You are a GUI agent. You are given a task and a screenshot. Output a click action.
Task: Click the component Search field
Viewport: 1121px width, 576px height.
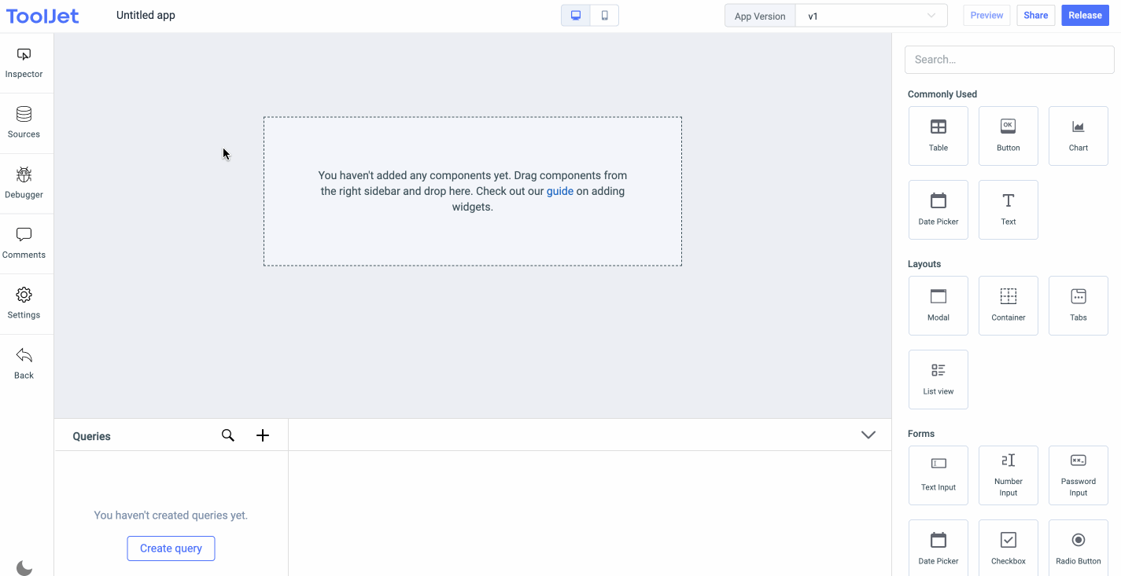(x=1009, y=60)
